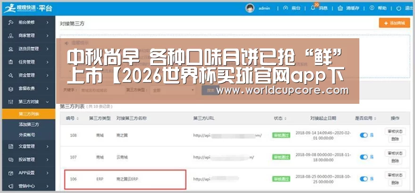415x193 pixels.
Task: Expand the APP设置 chevron
Action: (x=47, y=173)
